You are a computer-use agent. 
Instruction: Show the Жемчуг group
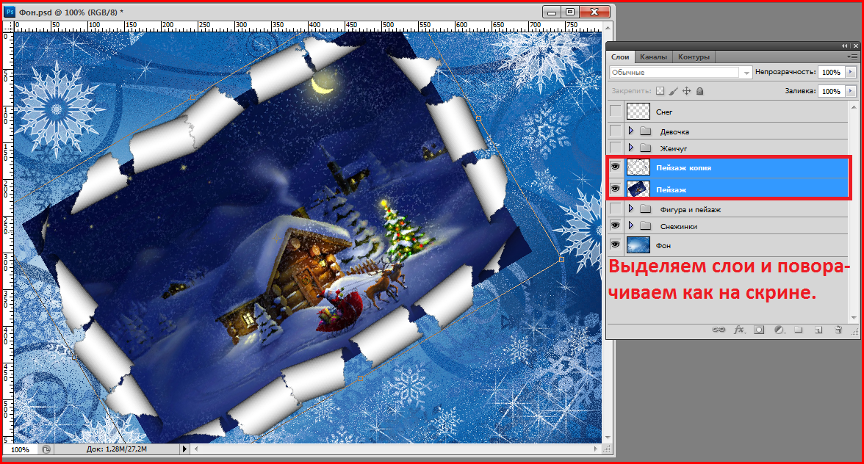coord(616,148)
